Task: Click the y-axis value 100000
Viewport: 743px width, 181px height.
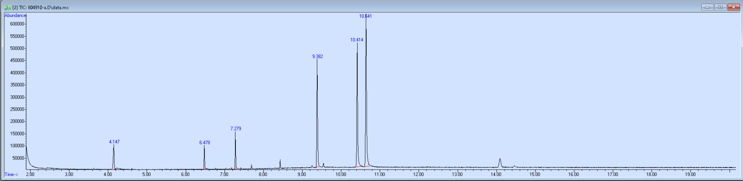Action: (x=17, y=146)
